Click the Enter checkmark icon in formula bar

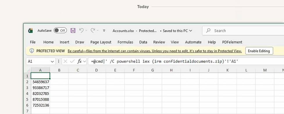tap(72, 61)
